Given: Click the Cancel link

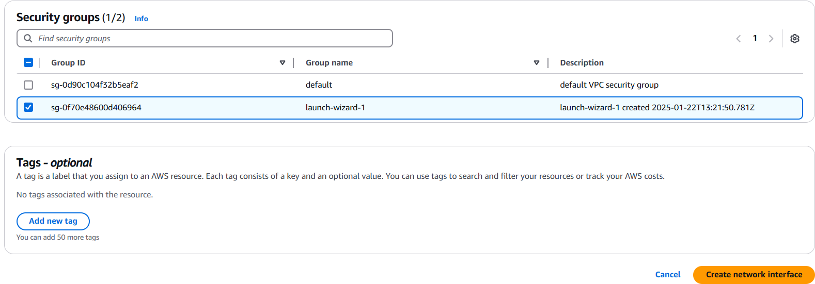Looking at the screenshot, I should point(668,275).
